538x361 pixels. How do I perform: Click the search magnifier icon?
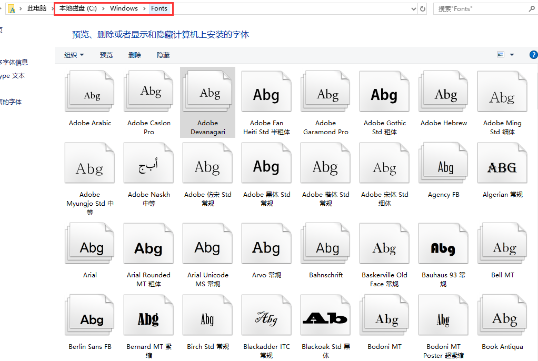(532, 9)
